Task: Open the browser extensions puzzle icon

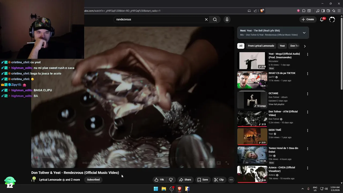Action: (304, 11)
